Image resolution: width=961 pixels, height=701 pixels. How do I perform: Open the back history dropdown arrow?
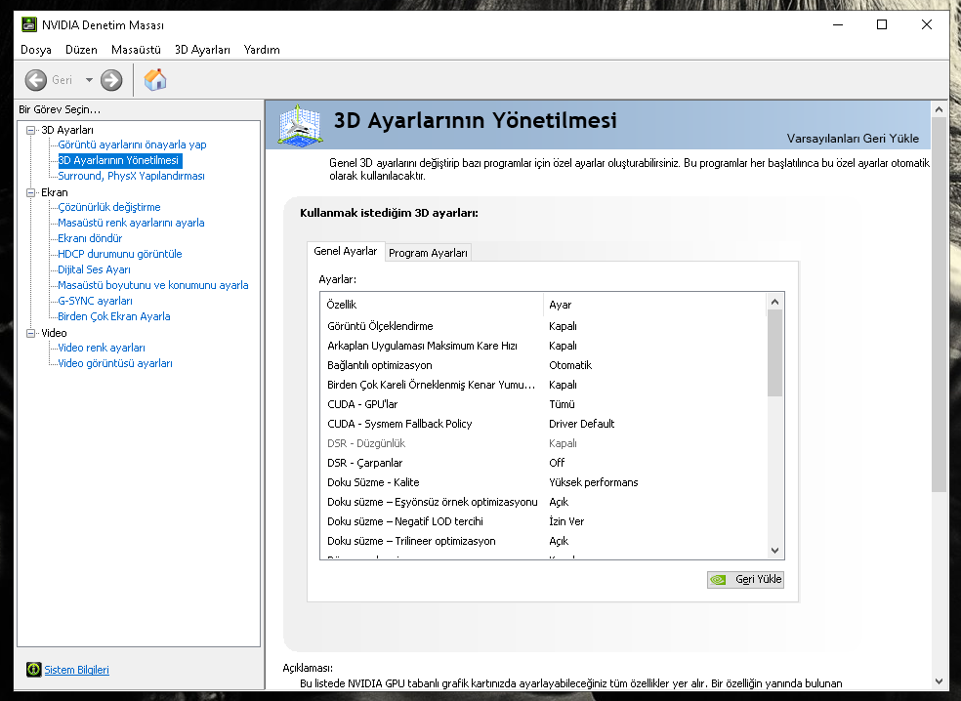(89, 80)
